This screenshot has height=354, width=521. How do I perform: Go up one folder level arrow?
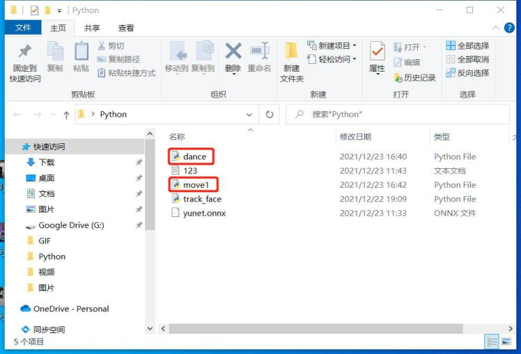66,115
